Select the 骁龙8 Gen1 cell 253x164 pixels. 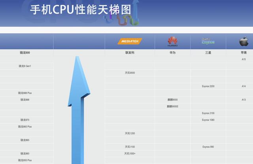pyautogui.click(x=25, y=66)
